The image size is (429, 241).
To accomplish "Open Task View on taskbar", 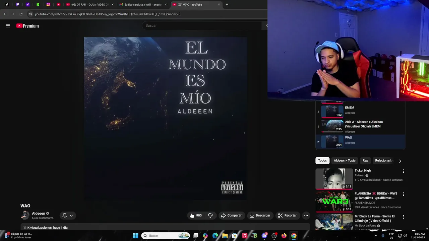I will click(196, 236).
